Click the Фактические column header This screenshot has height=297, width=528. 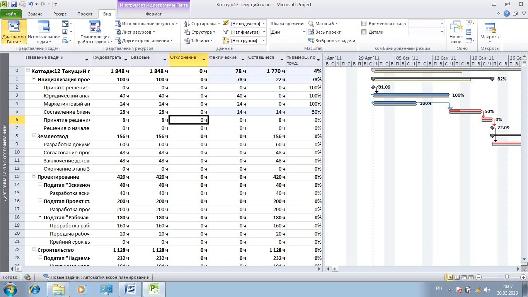[227, 60]
